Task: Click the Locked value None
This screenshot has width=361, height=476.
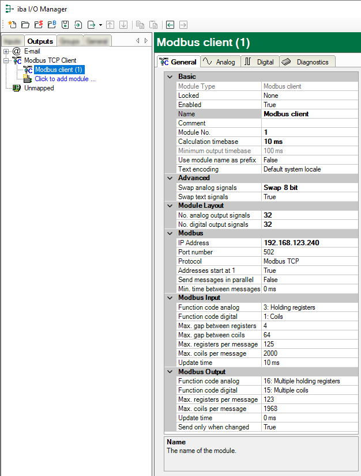Action: click(310, 96)
